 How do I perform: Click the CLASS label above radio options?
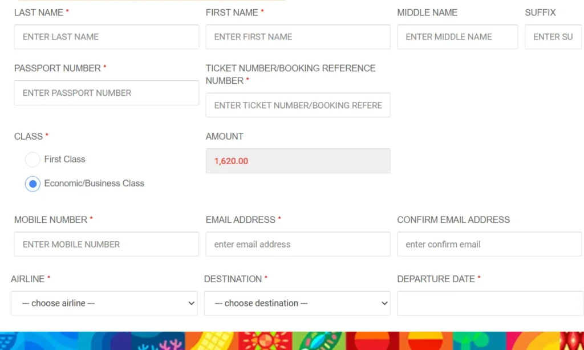(x=26, y=136)
